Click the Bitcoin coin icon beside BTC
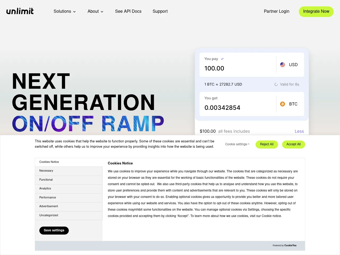340x255 pixels. [282, 104]
